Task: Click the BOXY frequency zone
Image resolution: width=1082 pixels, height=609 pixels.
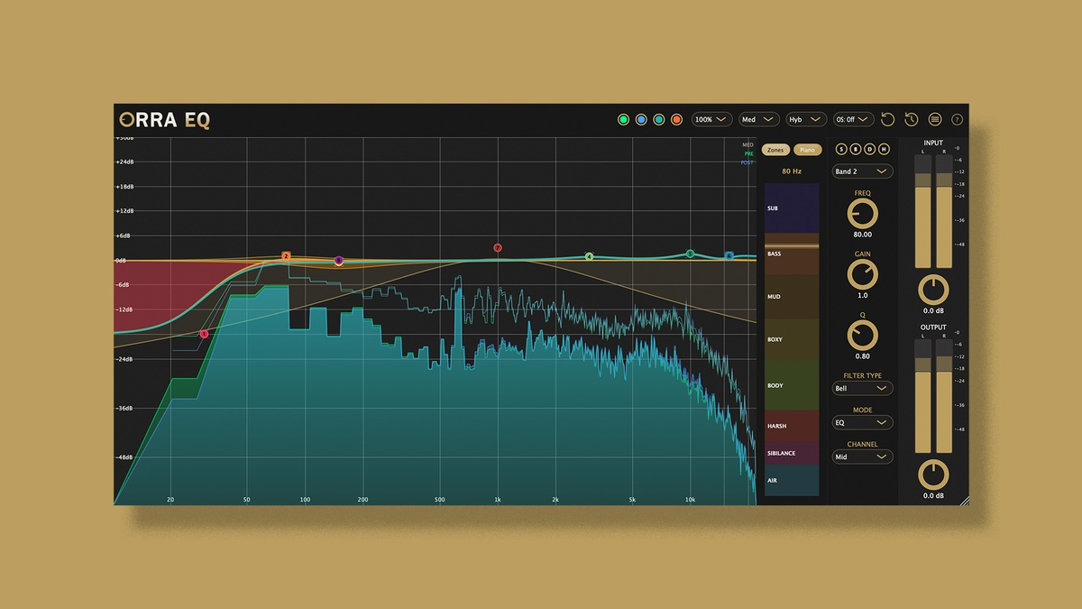Action: coord(792,340)
